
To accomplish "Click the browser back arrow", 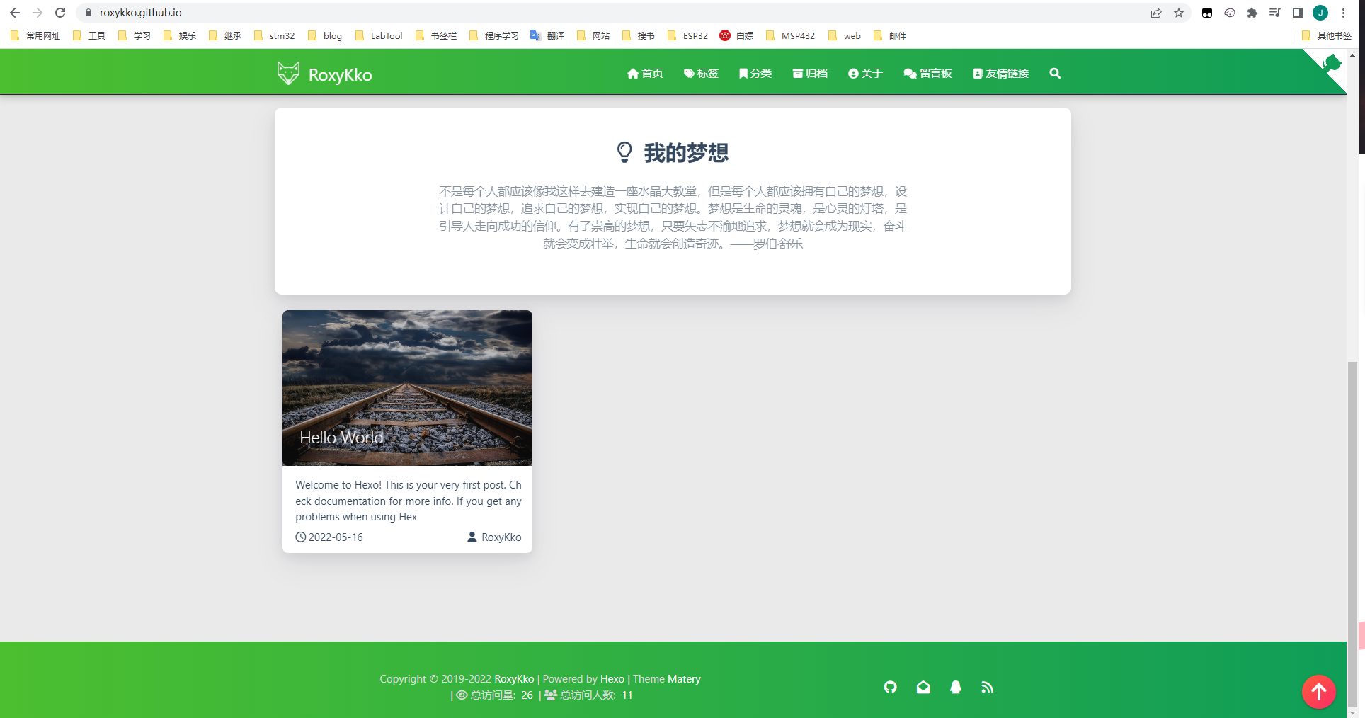I will pyautogui.click(x=15, y=13).
